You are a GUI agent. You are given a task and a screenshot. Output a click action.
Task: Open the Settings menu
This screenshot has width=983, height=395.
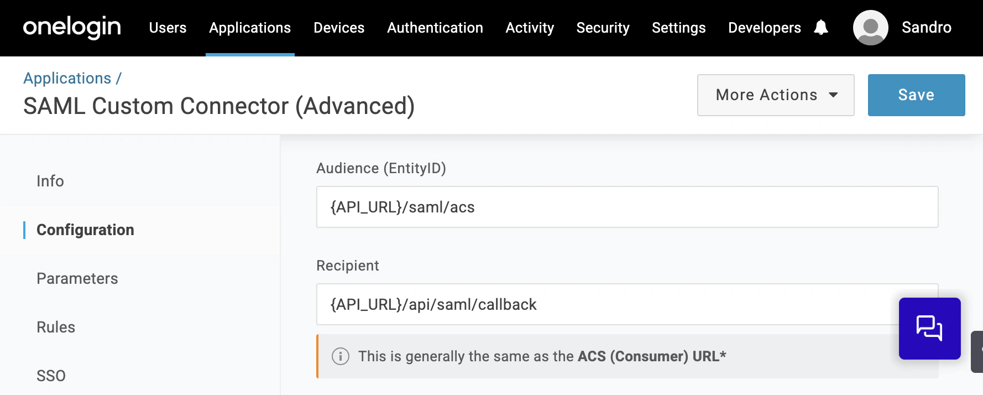click(678, 28)
